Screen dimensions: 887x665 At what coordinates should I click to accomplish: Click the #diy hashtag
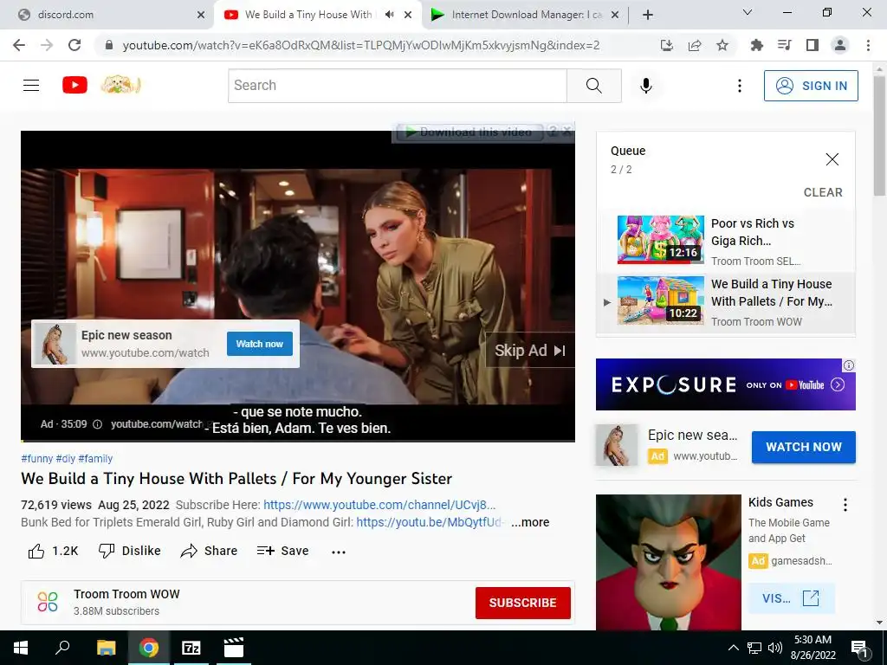(x=66, y=459)
